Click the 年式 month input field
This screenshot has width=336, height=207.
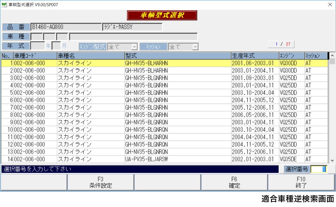pos(56,46)
